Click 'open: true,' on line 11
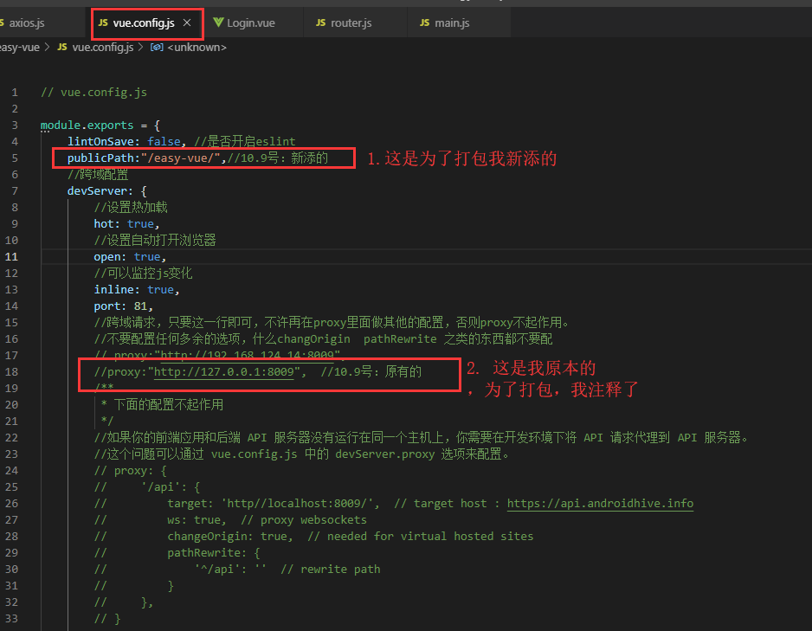This screenshot has width=812, height=631. click(x=130, y=257)
